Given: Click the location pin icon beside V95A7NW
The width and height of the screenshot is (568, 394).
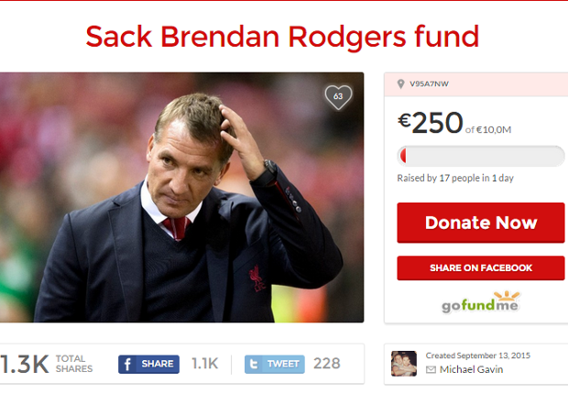Looking at the screenshot, I should tap(400, 84).
